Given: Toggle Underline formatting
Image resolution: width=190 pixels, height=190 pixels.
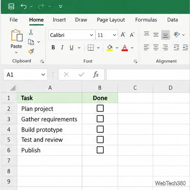Looking at the screenshot, I should [72, 47].
